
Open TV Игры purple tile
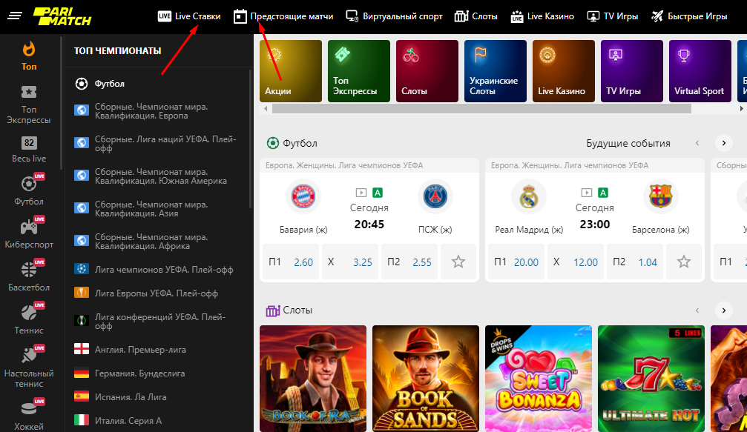(x=632, y=71)
